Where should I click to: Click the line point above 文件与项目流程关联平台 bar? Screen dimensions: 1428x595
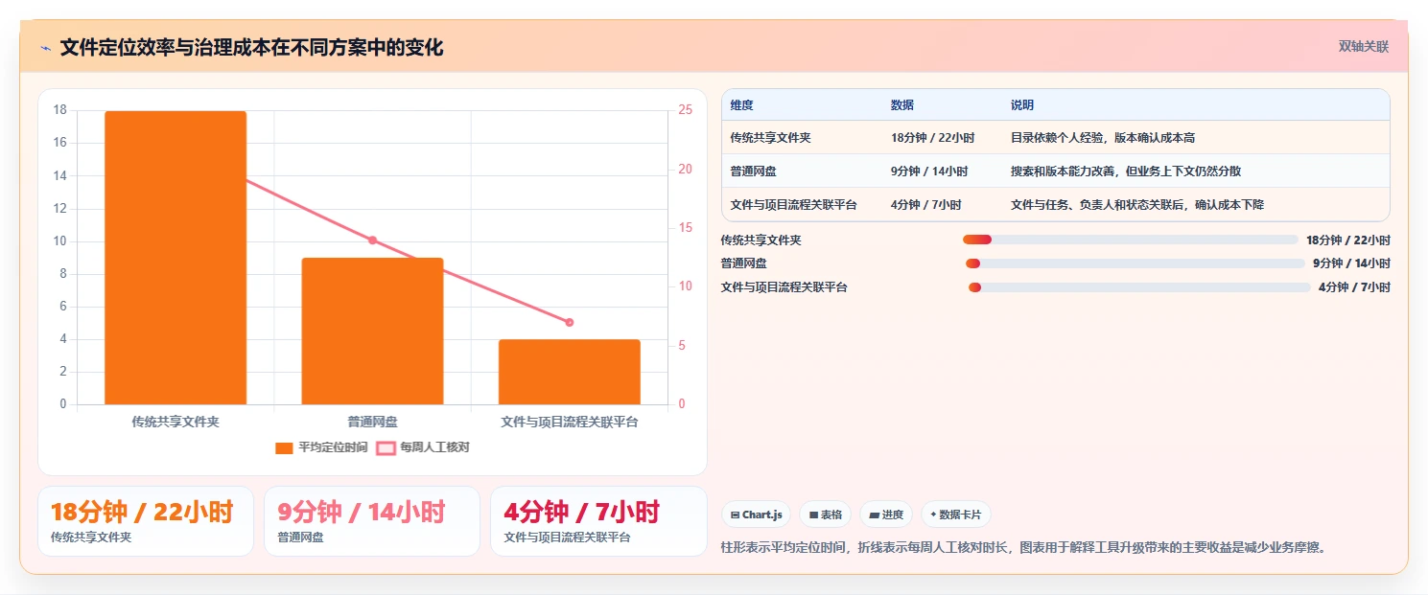coord(570,322)
